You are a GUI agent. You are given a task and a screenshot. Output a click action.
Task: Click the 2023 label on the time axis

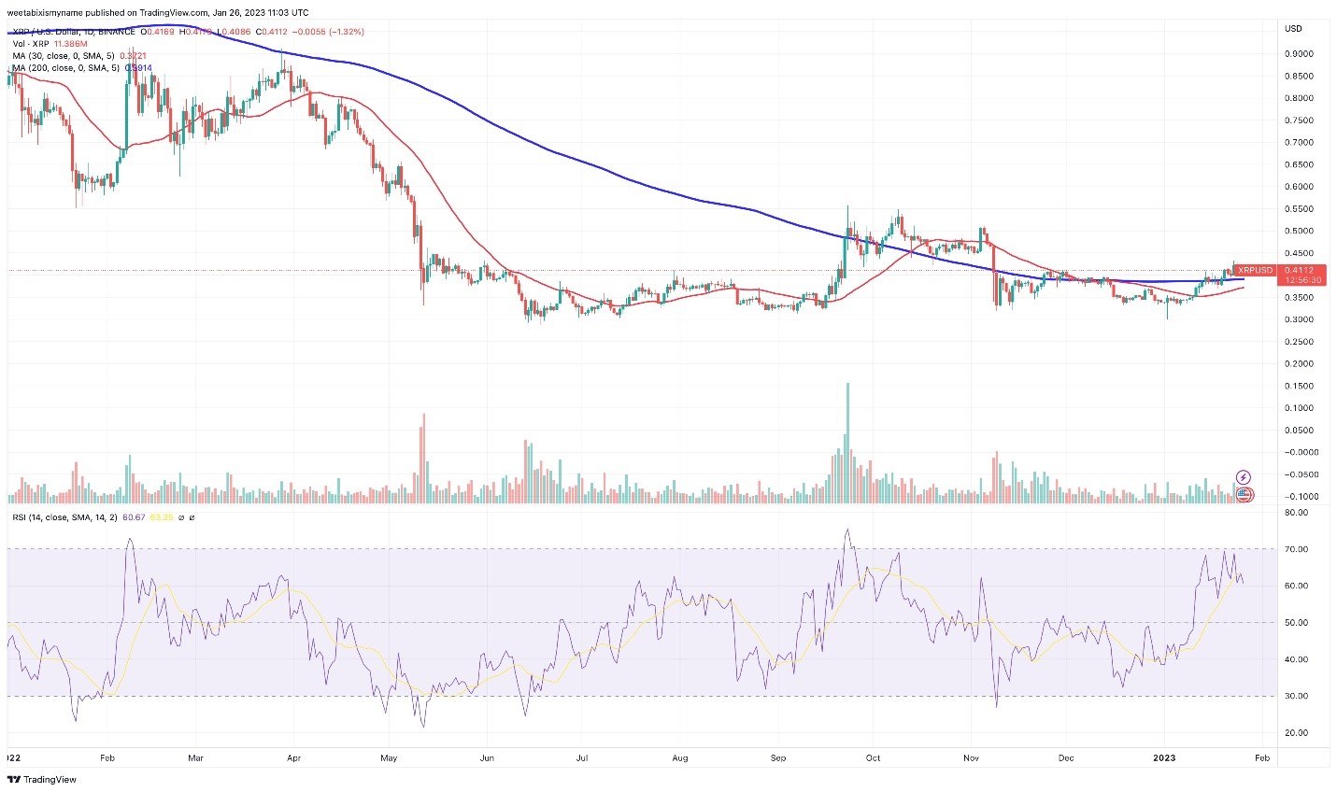pos(1163,758)
